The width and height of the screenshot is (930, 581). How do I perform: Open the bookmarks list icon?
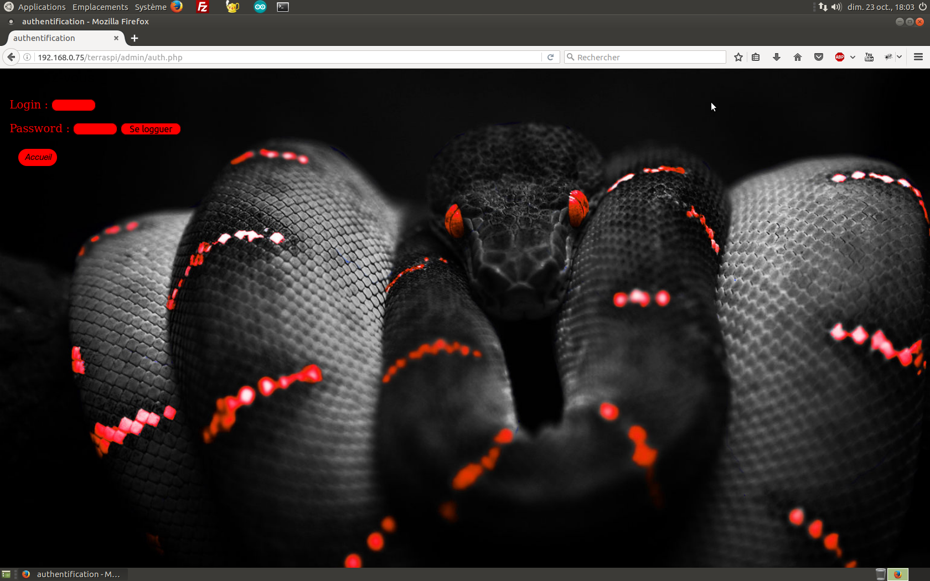[x=756, y=57]
